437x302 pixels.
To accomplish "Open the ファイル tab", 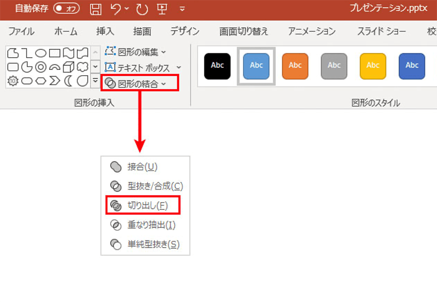I will [21, 31].
